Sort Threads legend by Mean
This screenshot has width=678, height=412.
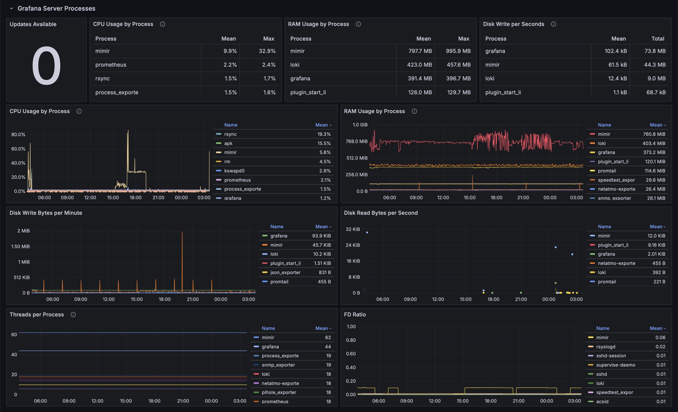tap(323, 328)
